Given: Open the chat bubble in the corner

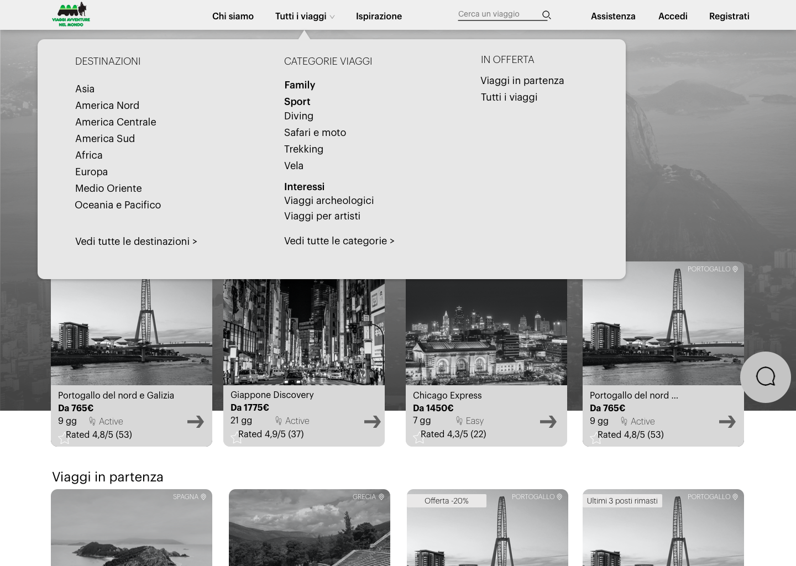Looking at the screenshot, I should point(766,377).
